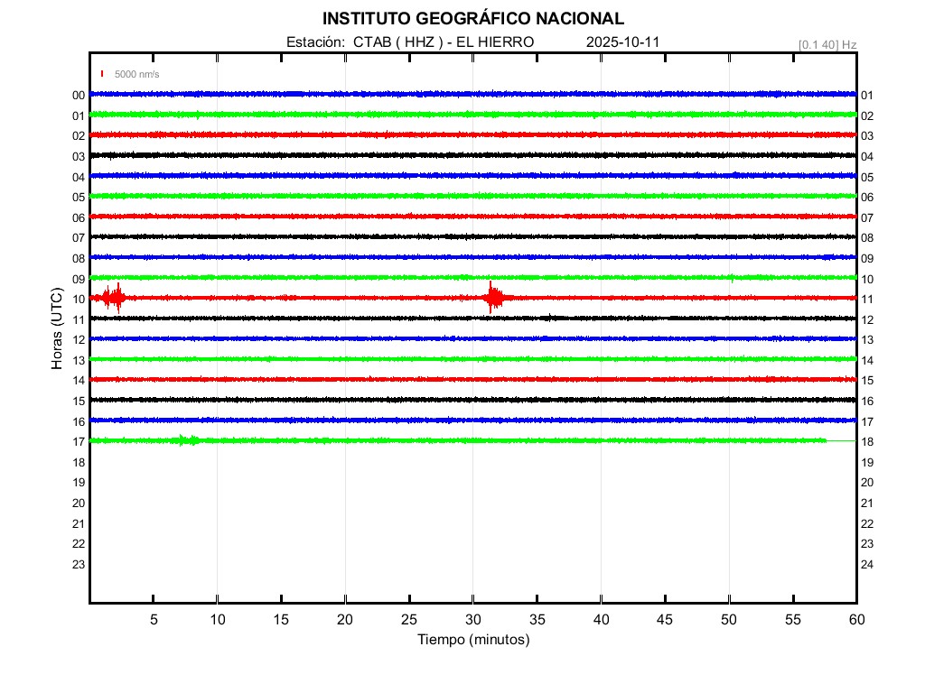Click the left hour label 18
Image resolution: width=925 pixels, height=693 pixels.
pyautogui.click(x=79, y=462)
